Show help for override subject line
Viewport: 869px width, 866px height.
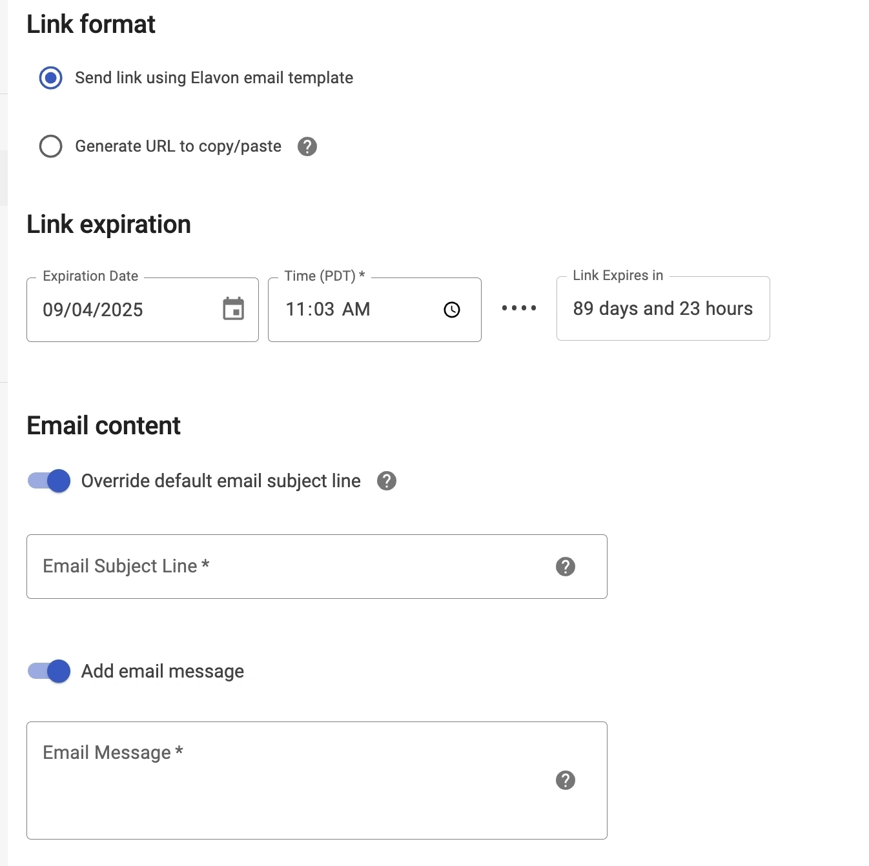(x=387, y=481)
